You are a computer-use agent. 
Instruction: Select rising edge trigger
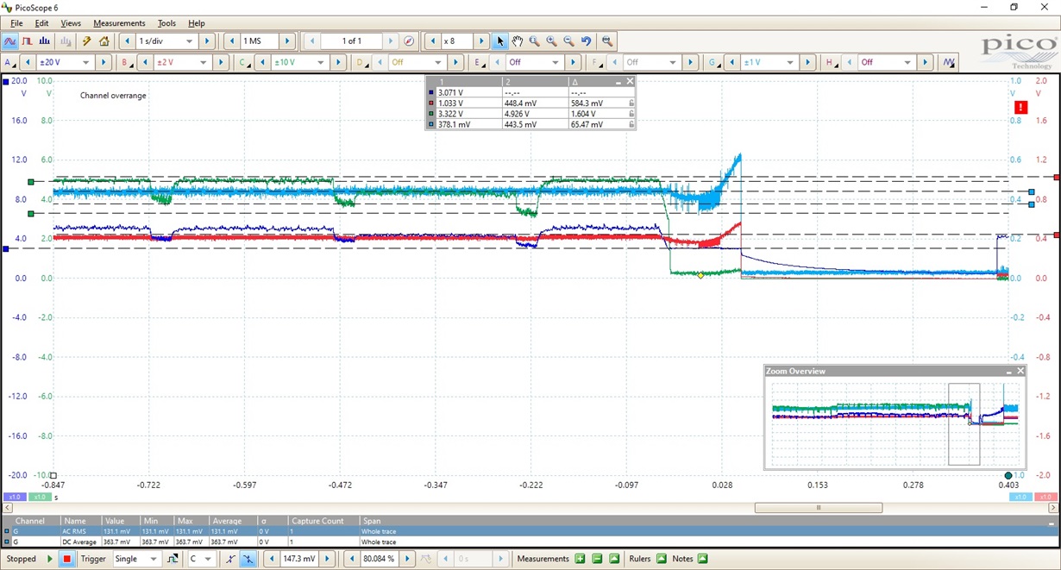(230, 559)
